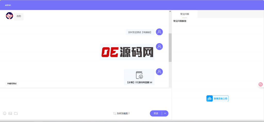Click the send image icon
Image resolution: width=264 pixels, height=122 pixels.
tap(10, 114)
